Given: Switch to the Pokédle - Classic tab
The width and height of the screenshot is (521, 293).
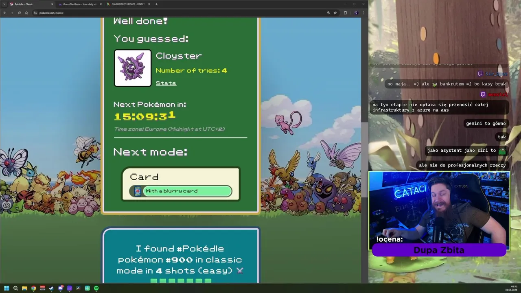Looking at the screenshot, I should (31, 4).
